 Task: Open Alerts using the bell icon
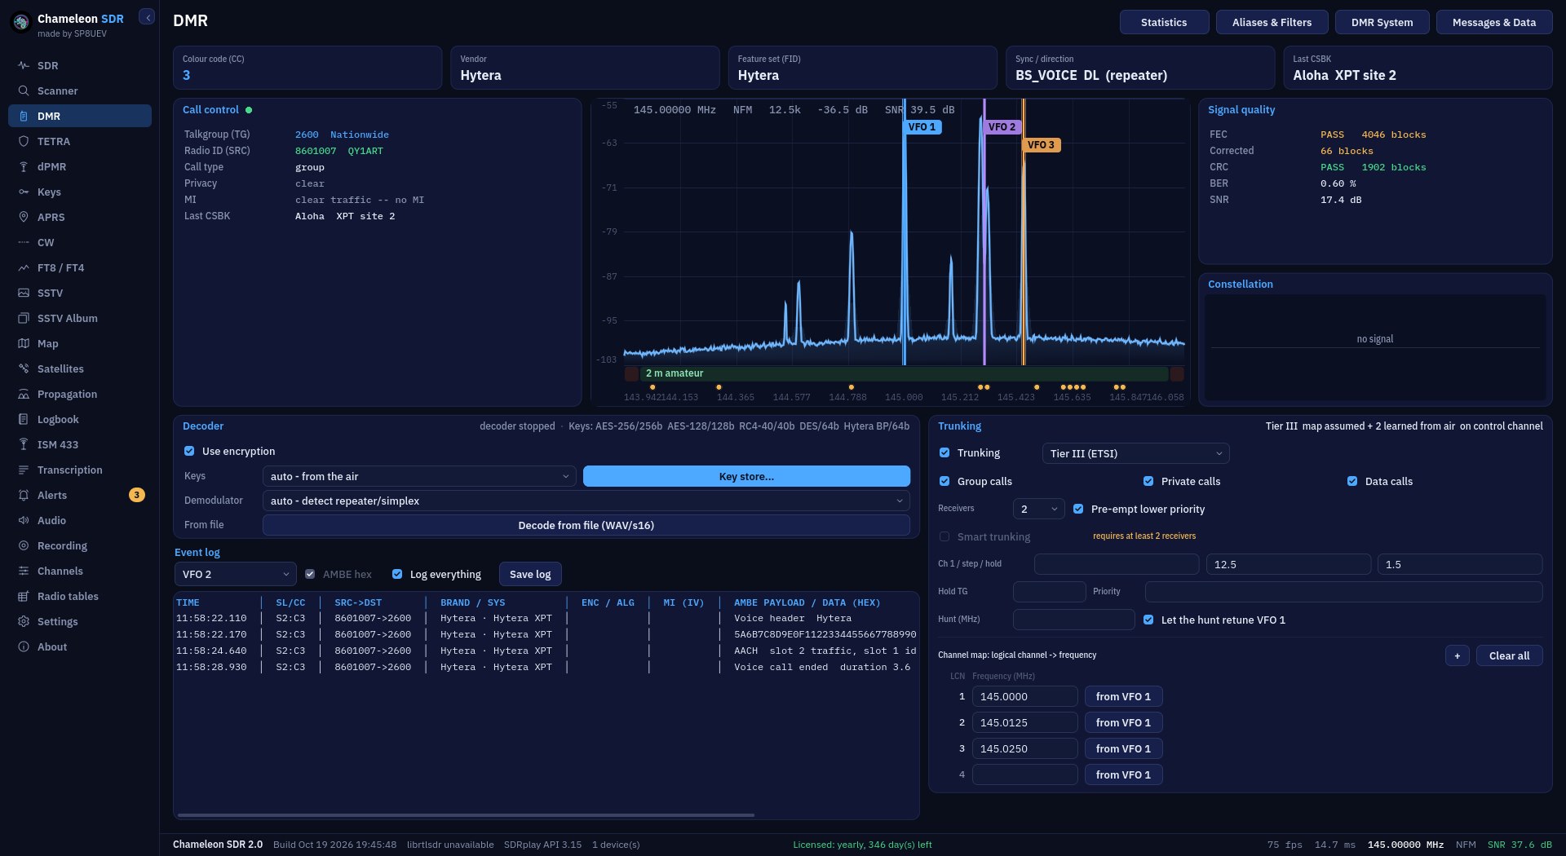[x=24, y=495]
